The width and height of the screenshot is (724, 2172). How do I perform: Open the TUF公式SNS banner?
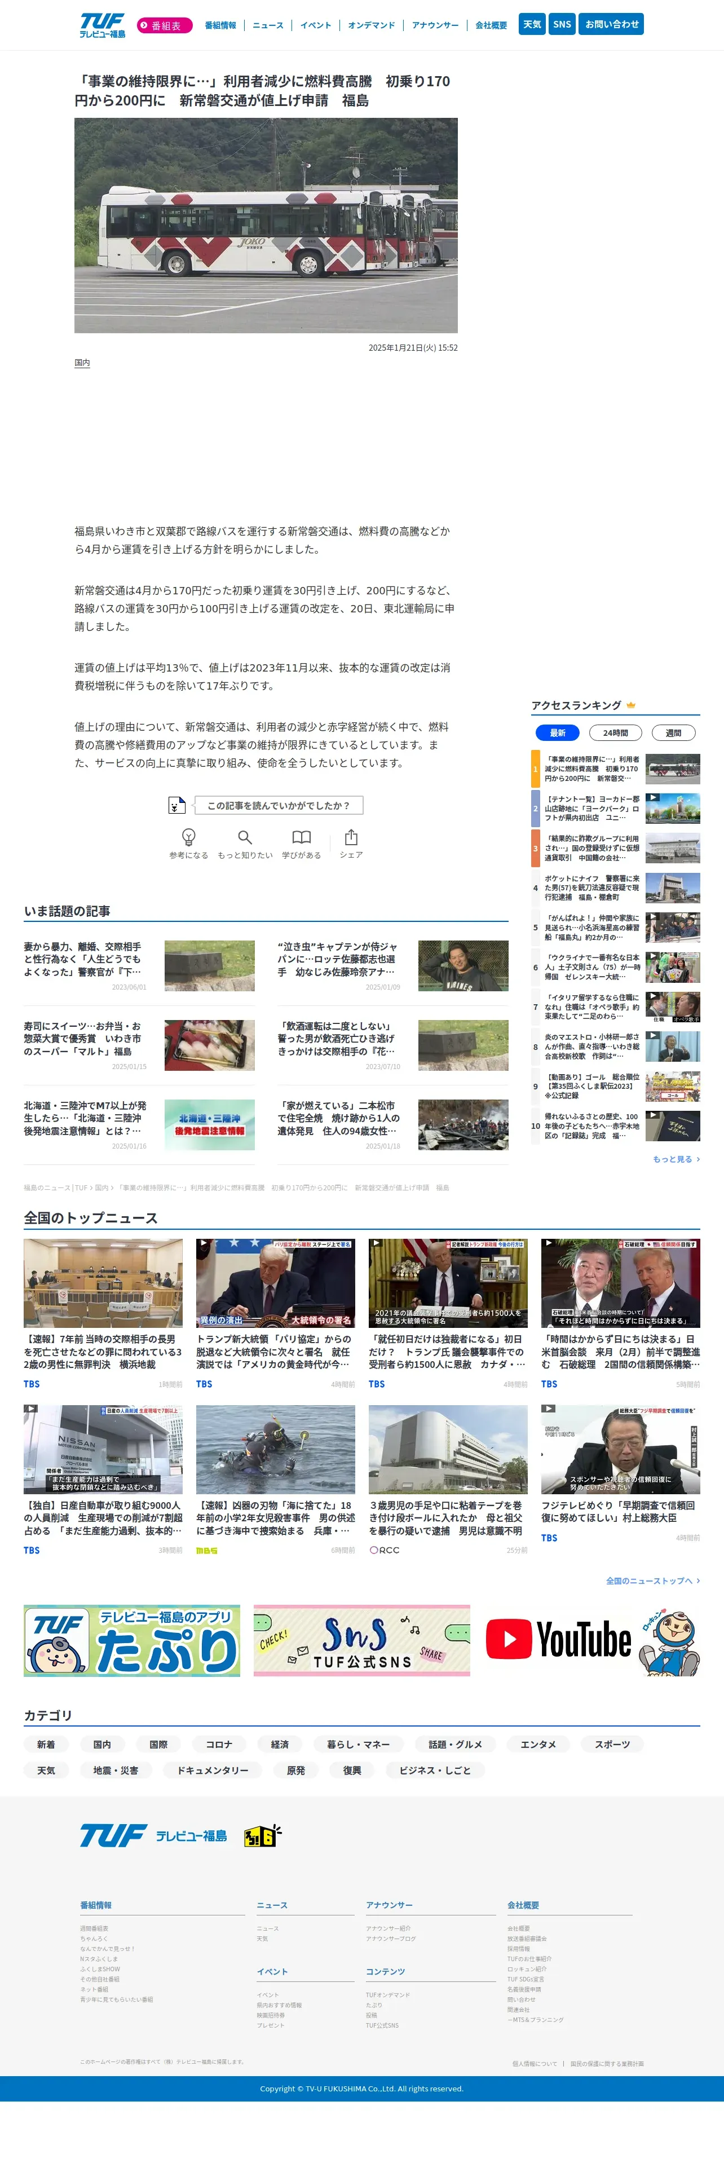[x=361, y=1640]
